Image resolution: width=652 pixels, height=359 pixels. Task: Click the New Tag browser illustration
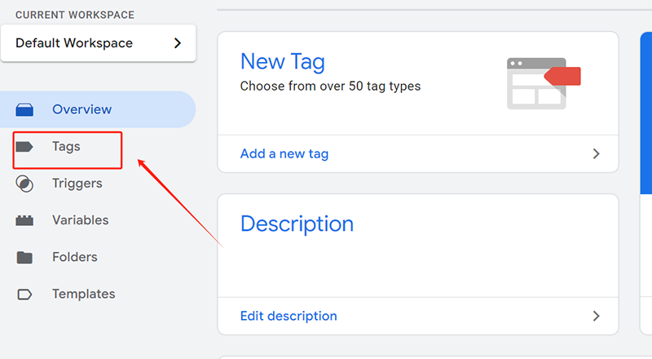(x=541, y=82)
